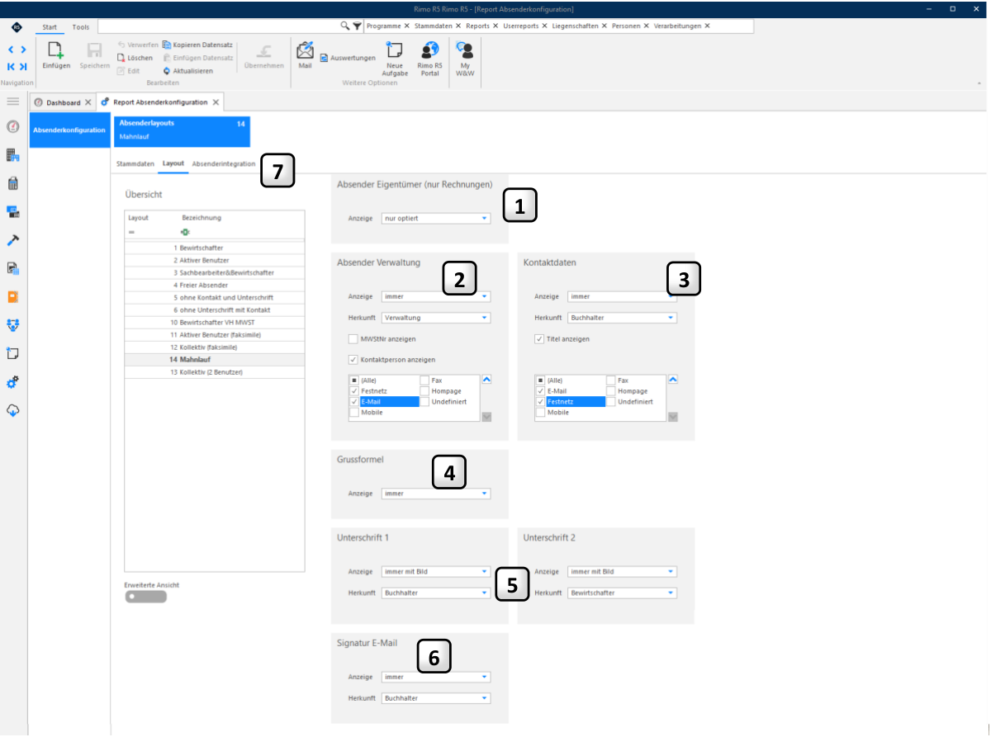The image size is (991, 737).
Task: Open the My W&W icon
Action: tap(465, 50)
